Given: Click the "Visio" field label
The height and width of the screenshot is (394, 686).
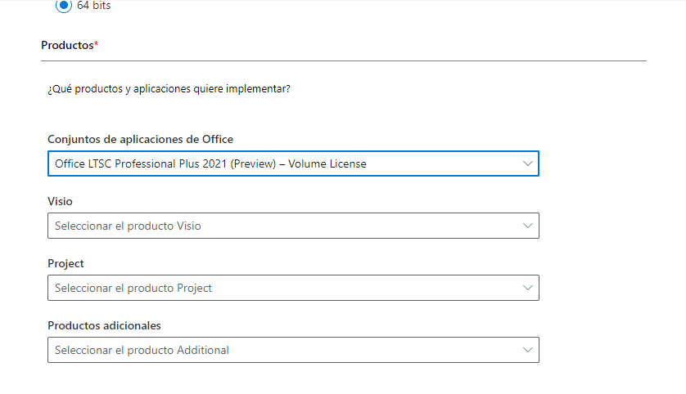Looking at the screenshot, I should (x=60, y=201).
